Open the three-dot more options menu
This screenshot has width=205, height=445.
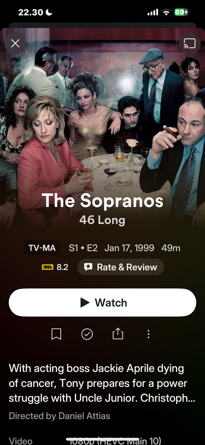[x=148, y=334]
